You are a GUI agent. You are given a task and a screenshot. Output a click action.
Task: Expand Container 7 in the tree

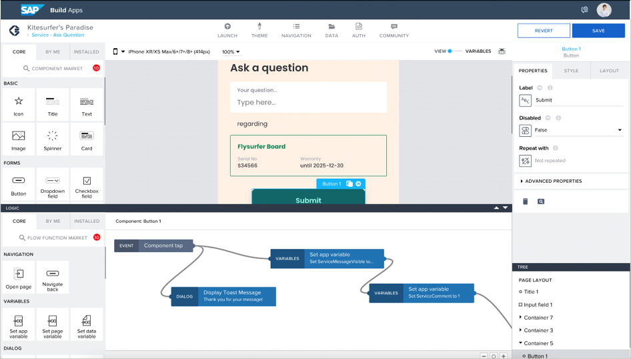(x=521, y=318)
